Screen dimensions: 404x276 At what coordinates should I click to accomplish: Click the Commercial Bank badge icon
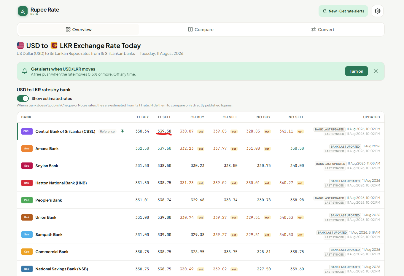click(27, 252)
